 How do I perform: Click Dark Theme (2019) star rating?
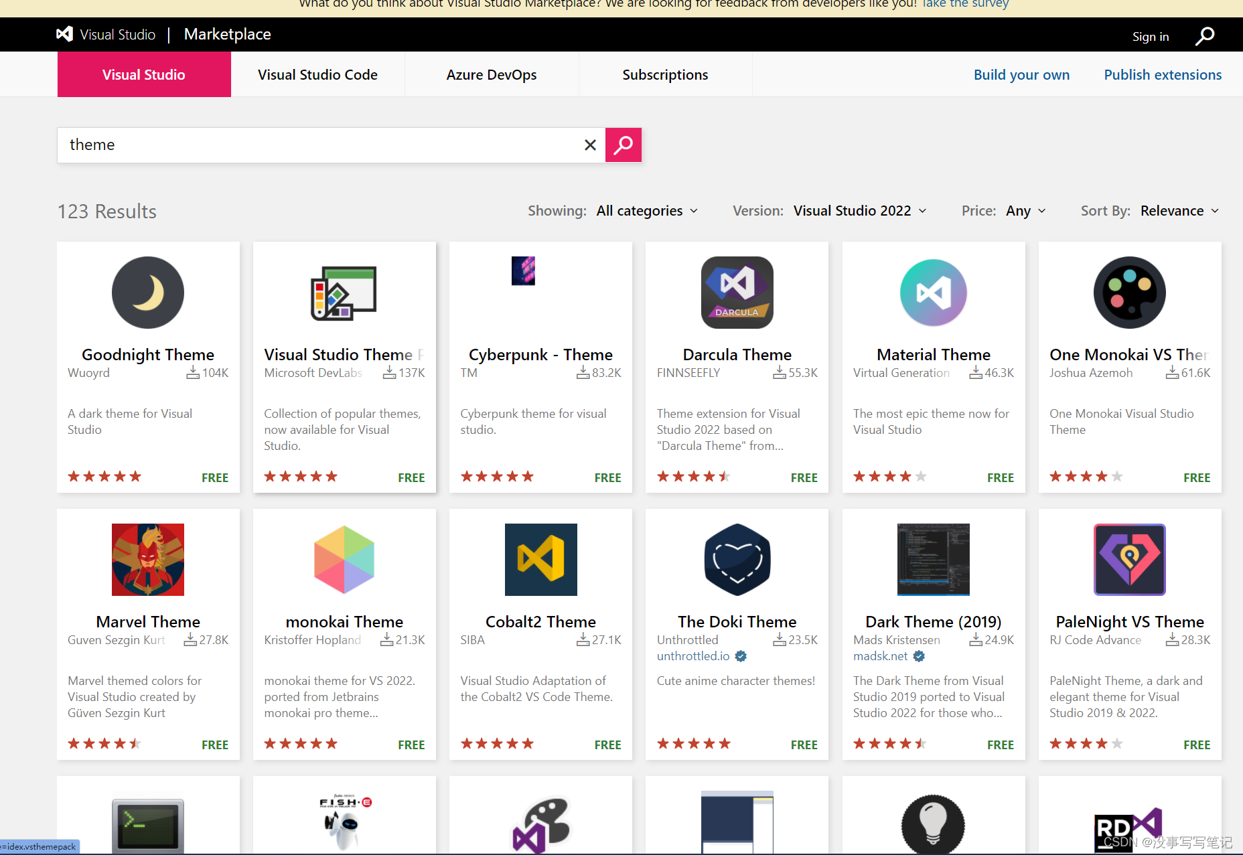coord(890,743)
